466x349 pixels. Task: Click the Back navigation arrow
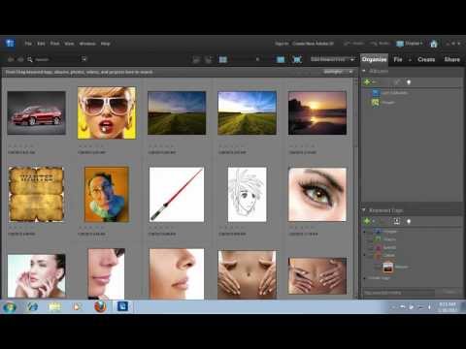point(11,59)
